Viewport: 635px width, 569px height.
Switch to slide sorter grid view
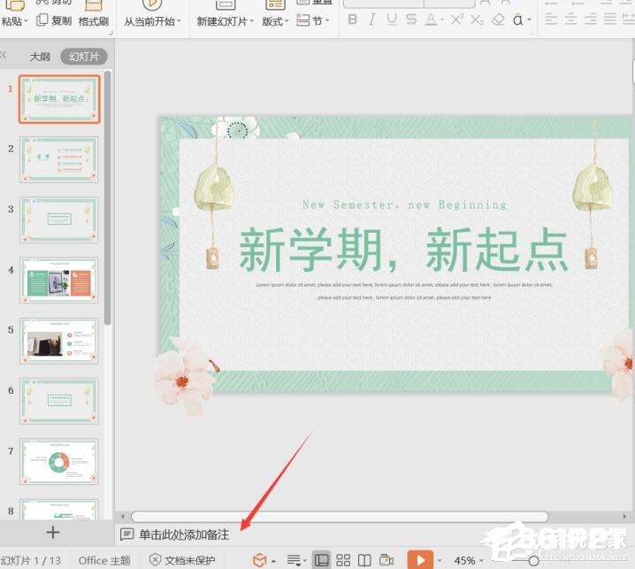click(x=343, y=560)
